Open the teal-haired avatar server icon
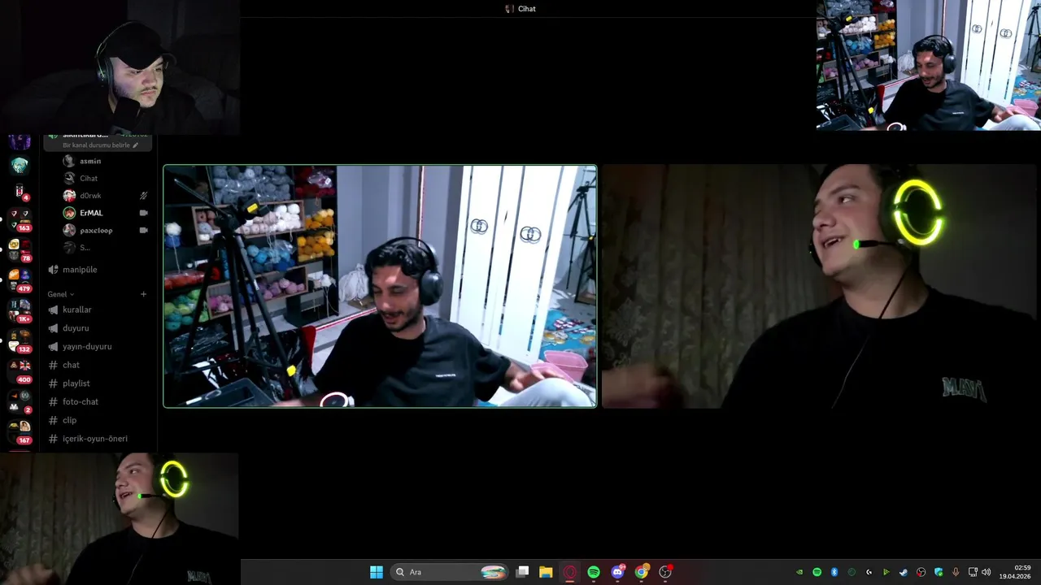Image resolution: width=1041 pixels, height=585 pixels. coord(20,166)
